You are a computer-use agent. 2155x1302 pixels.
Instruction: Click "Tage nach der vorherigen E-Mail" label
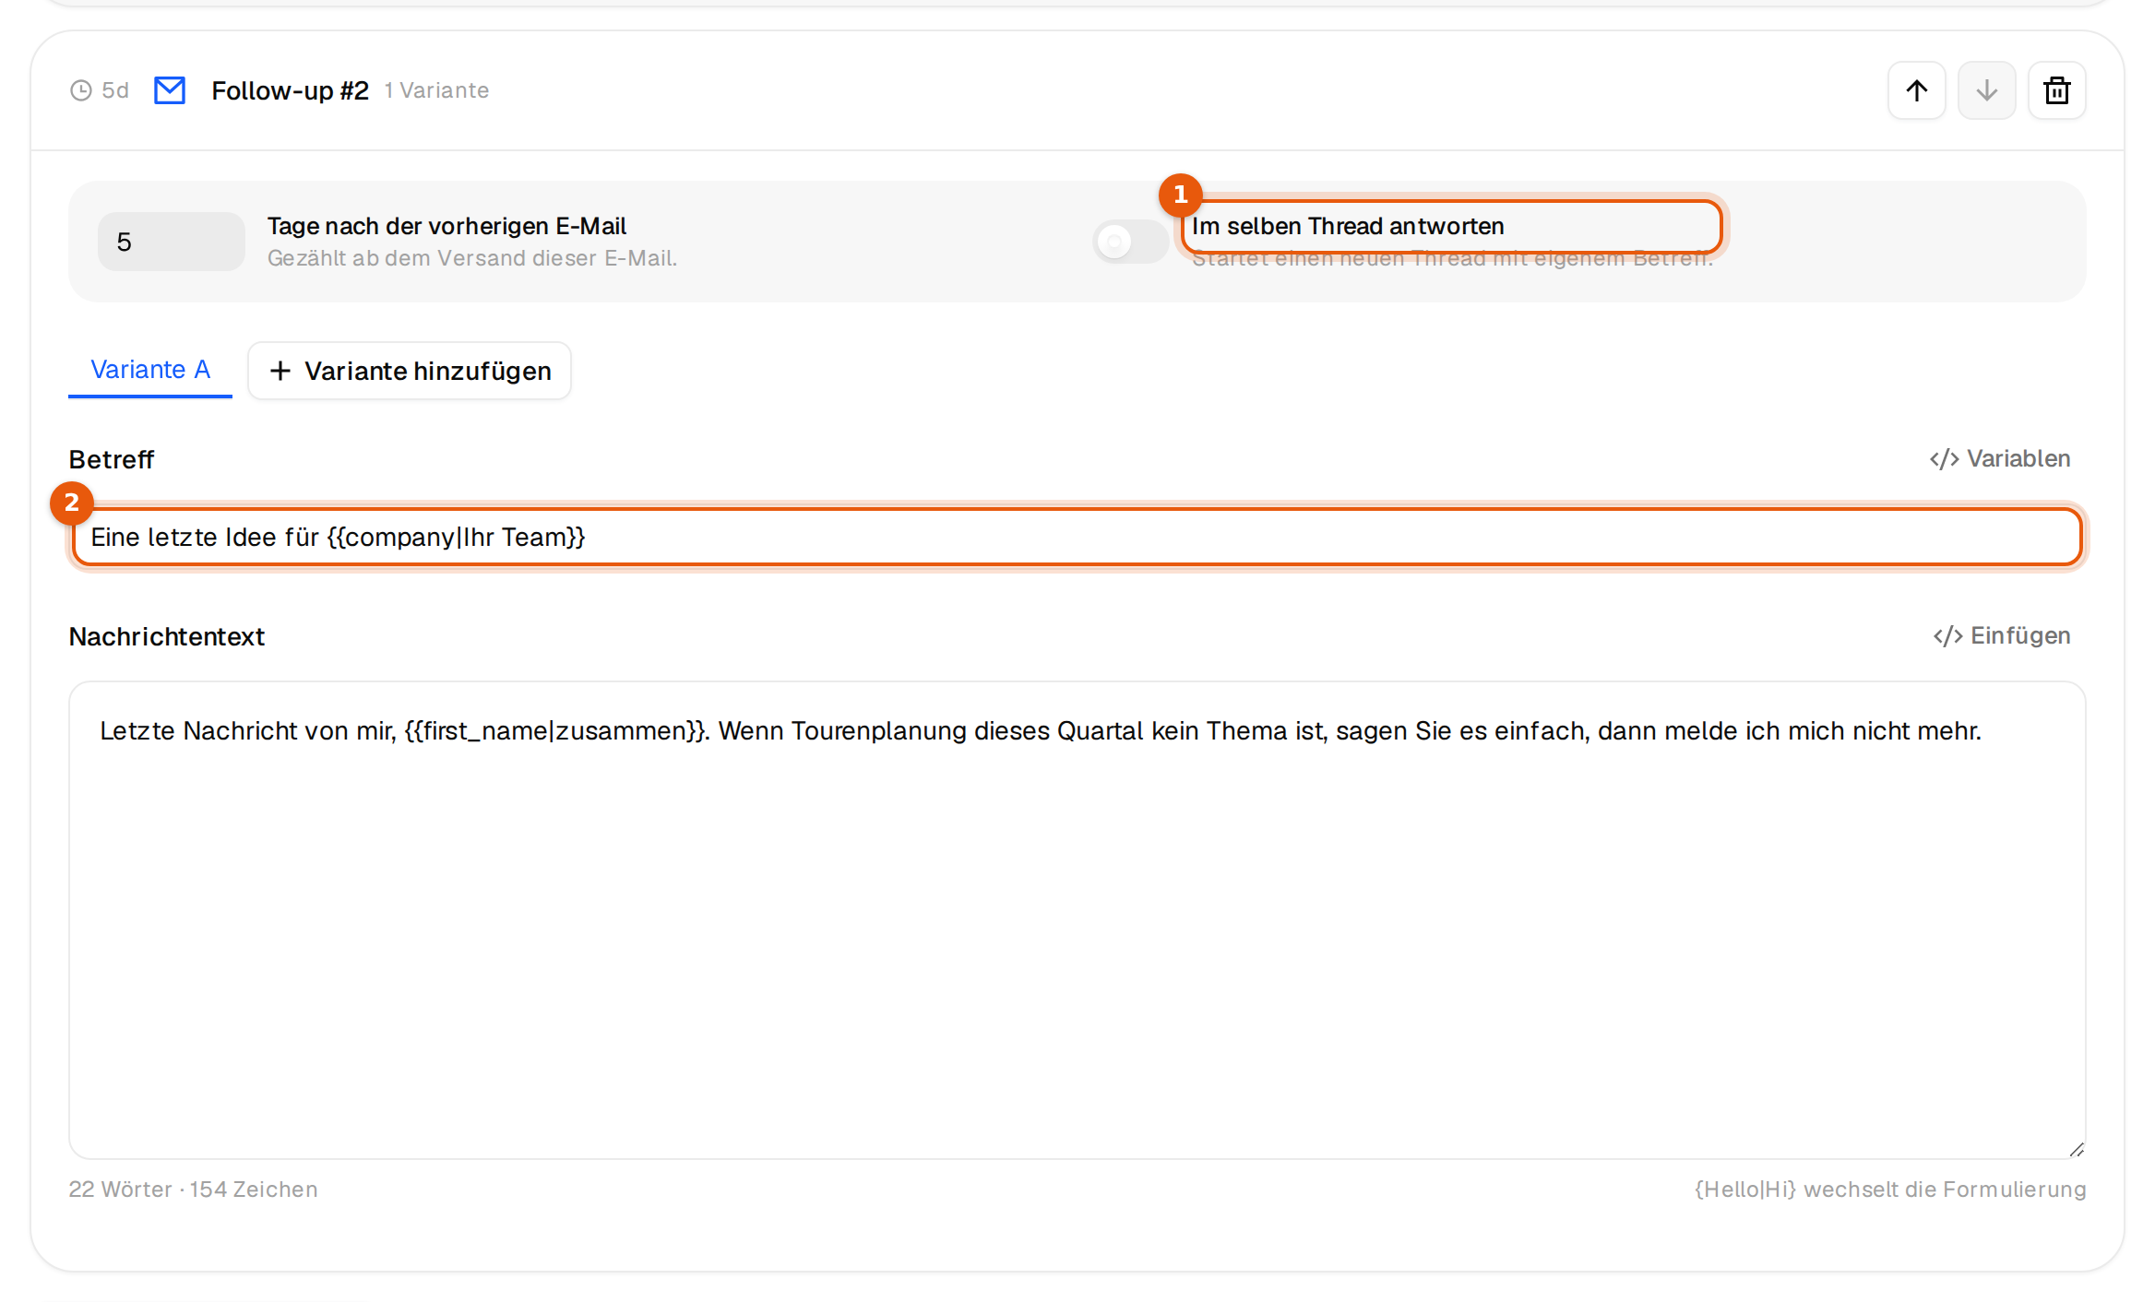coord(446,226)
